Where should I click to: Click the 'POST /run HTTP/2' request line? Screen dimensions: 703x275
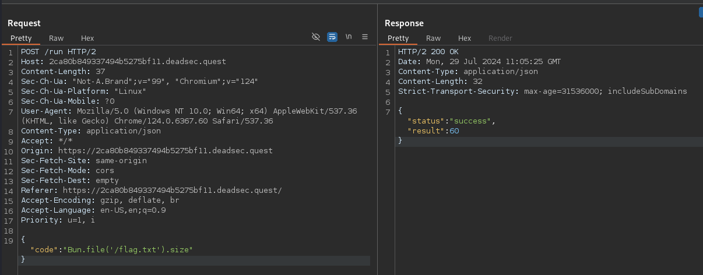tap(58, 52)
